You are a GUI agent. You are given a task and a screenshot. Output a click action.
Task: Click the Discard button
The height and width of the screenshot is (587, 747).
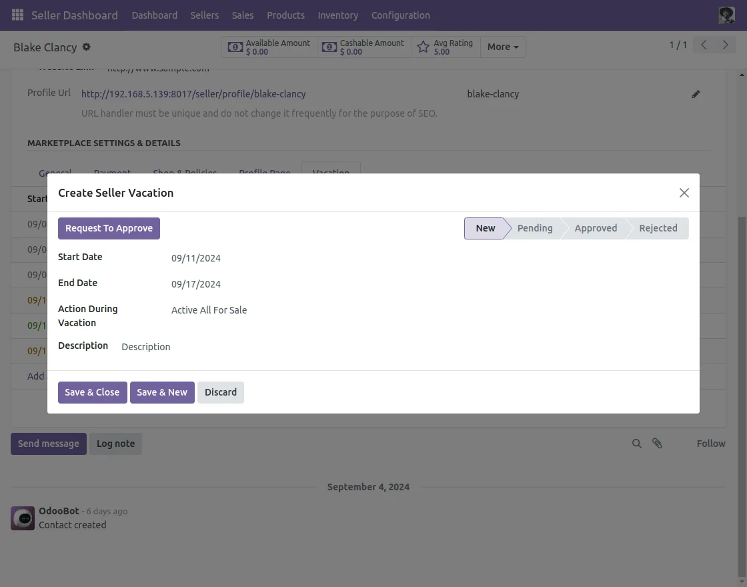tap(220, 392)
